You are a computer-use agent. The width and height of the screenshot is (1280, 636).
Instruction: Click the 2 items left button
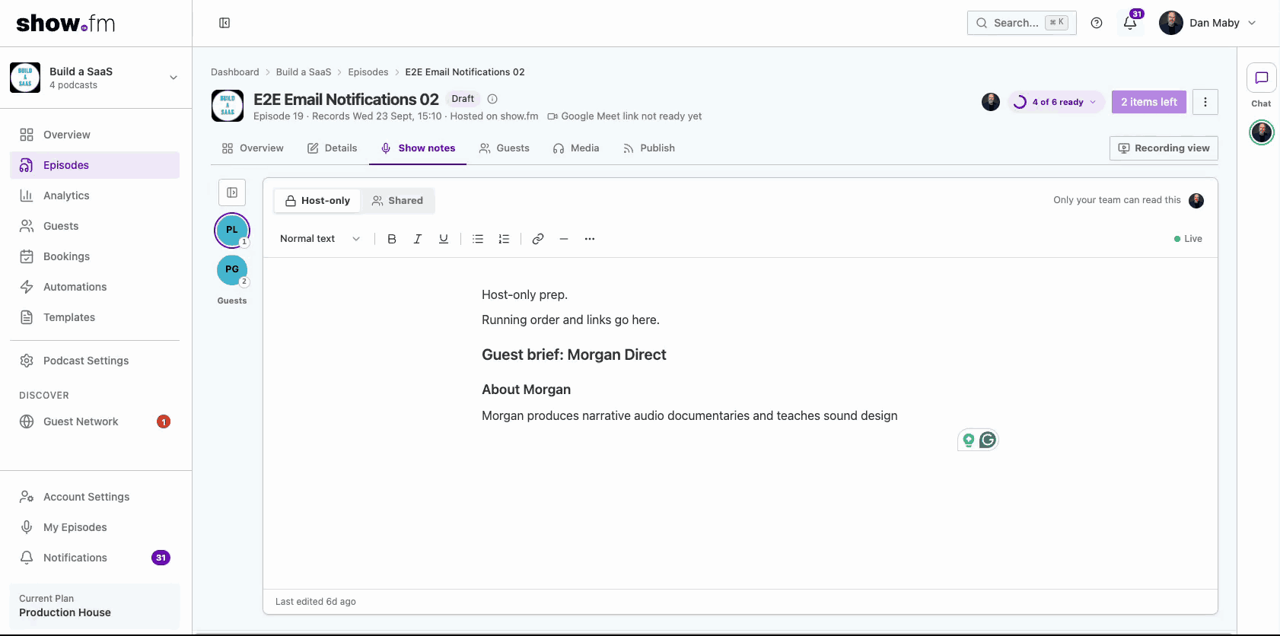[x=1149, y=102]
